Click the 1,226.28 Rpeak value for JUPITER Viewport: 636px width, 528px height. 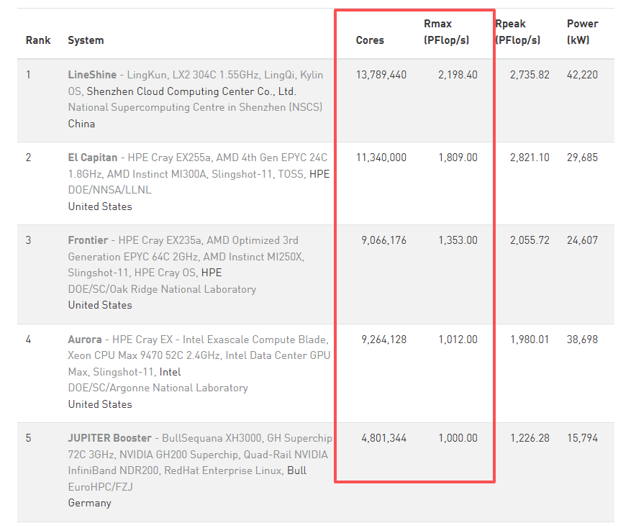530,438
